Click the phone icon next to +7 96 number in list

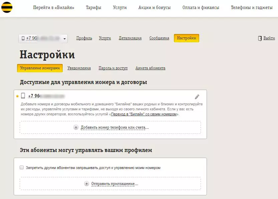click(23, 96)
